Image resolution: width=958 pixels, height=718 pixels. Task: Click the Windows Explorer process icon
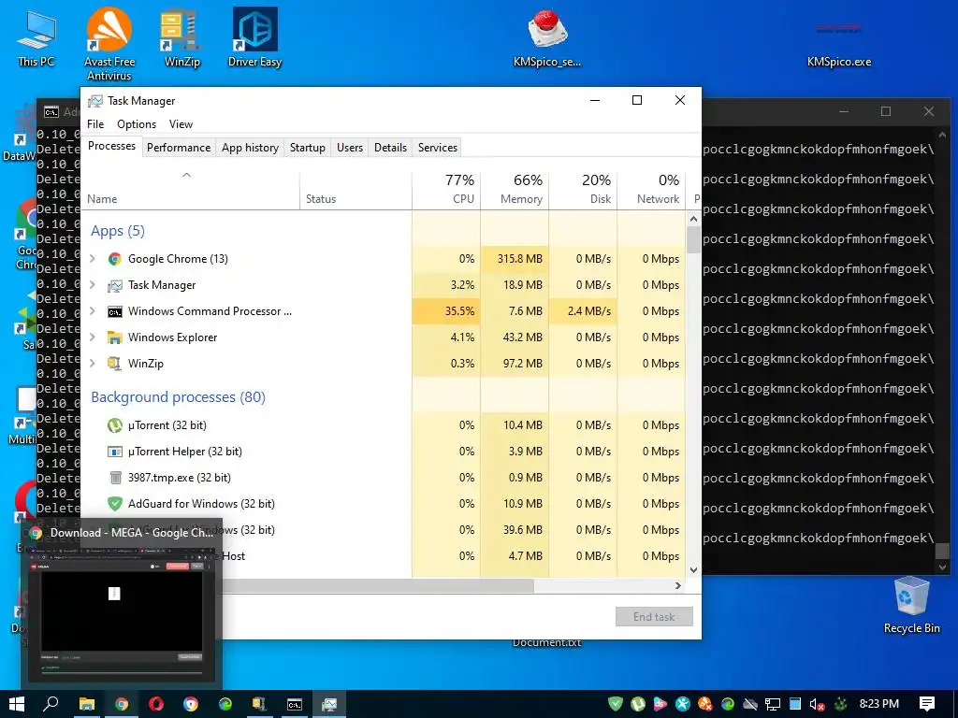tap(114, 337)
